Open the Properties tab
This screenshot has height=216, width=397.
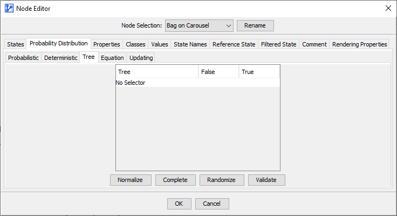(106, 44)
